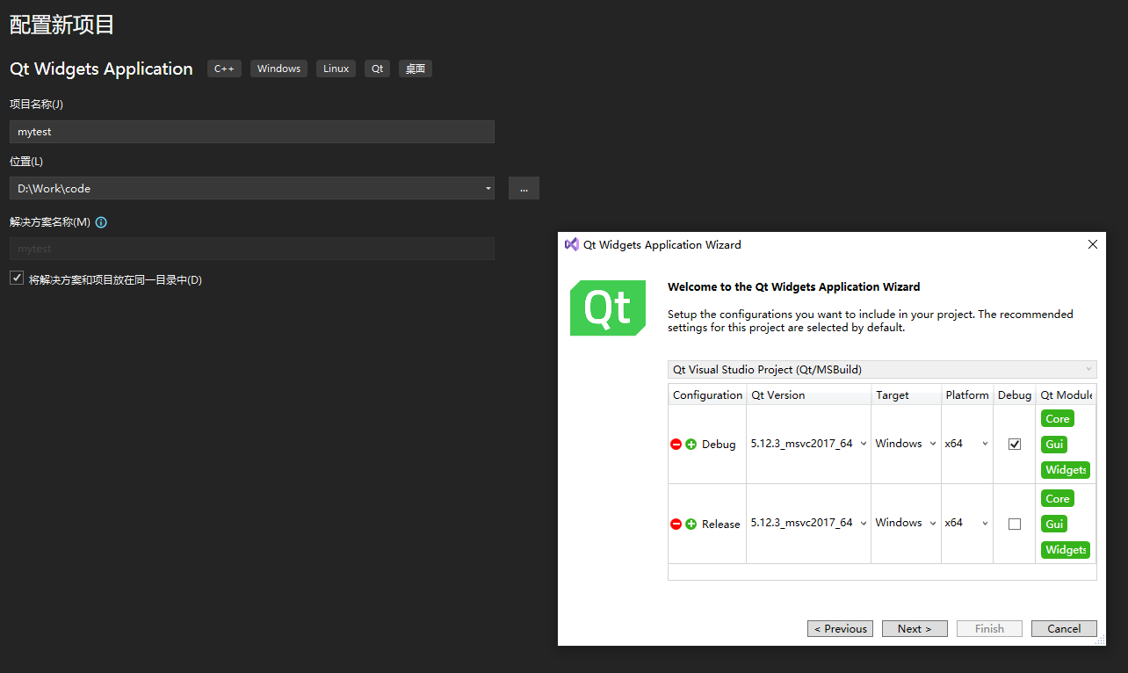Toggle 将解决方案和项目放在同一目录中 checkbox
Viewport: 1128px width, 673px height.
pyautogui.click(x=17, y=279)
